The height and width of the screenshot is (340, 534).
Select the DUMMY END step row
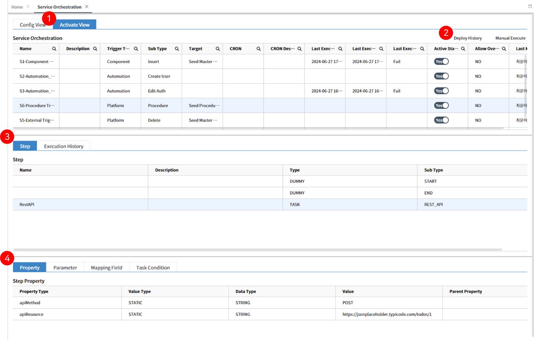(x=270, y=193)
